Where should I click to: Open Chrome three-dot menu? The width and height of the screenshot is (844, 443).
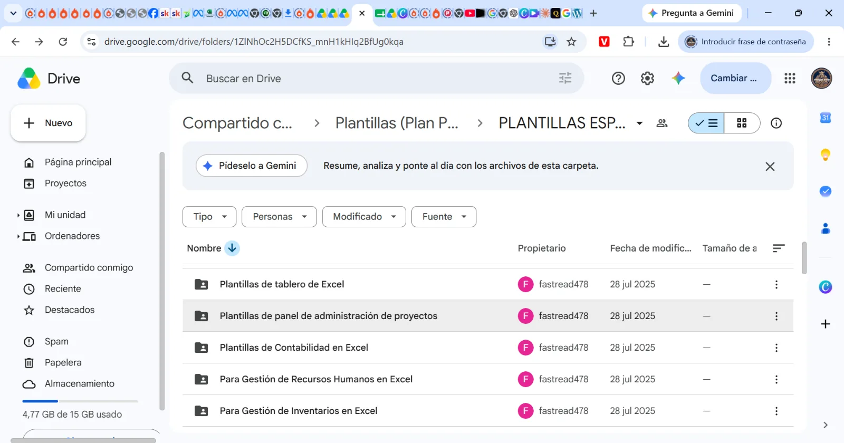pyautogui.click(x=829, y=42)
